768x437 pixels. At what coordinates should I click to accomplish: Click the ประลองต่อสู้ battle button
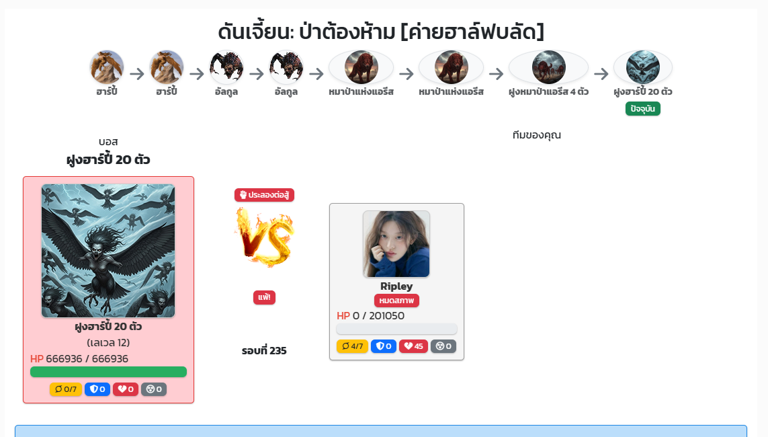pos(265,195)
